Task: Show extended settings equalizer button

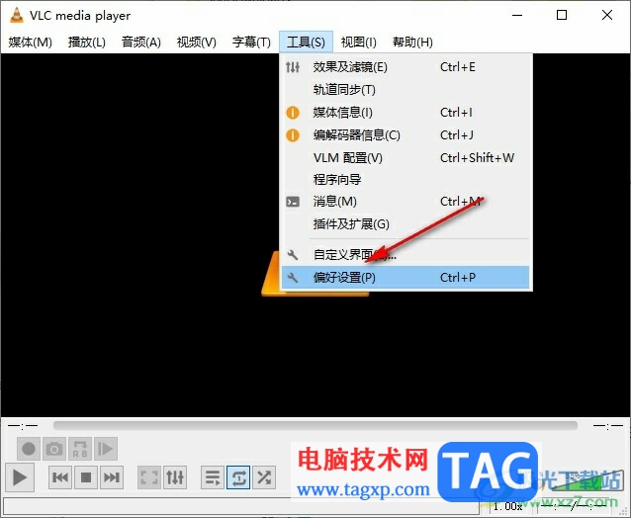Action: click(175, 477)
